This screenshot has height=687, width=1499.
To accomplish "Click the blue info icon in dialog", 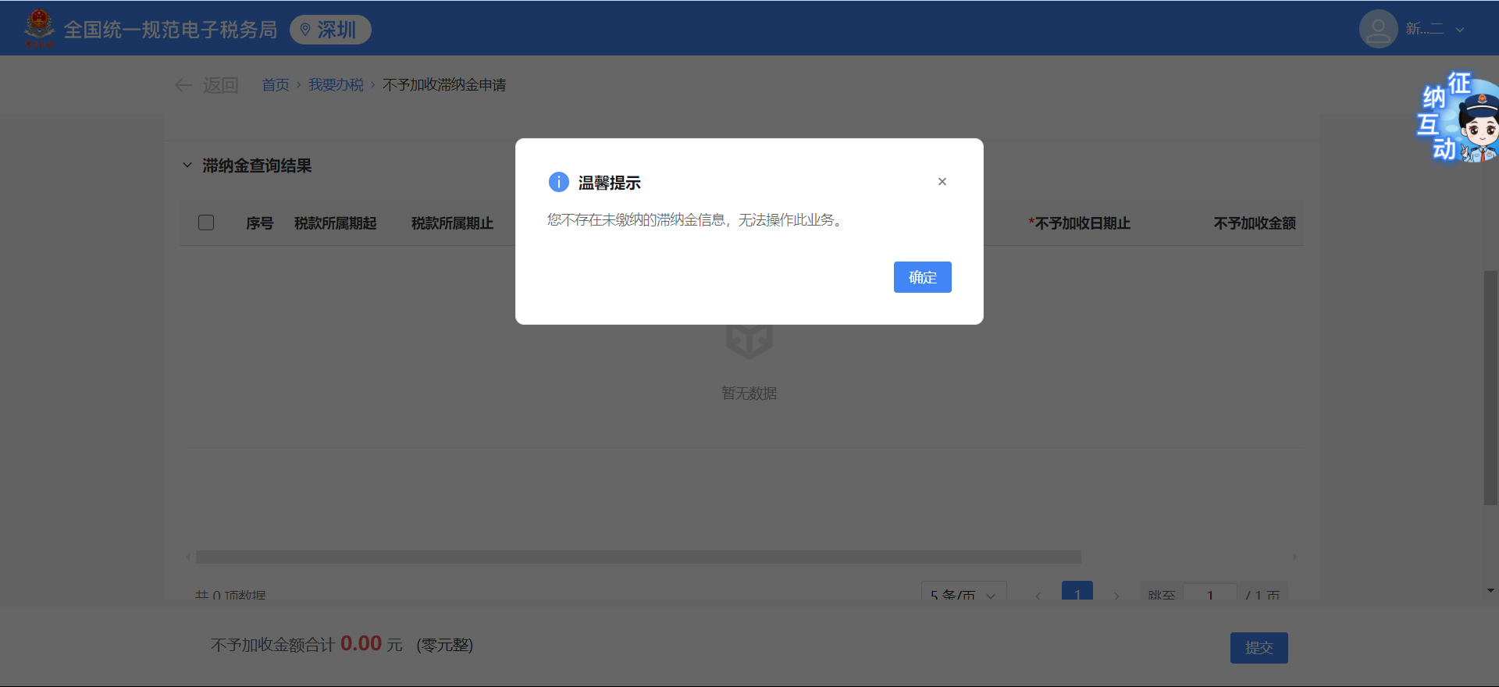I will pos(559,182).
